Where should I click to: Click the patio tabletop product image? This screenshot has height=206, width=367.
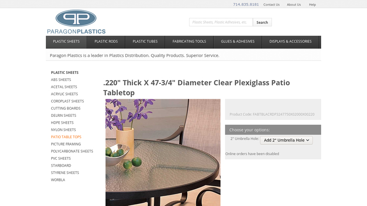point(163,152)
